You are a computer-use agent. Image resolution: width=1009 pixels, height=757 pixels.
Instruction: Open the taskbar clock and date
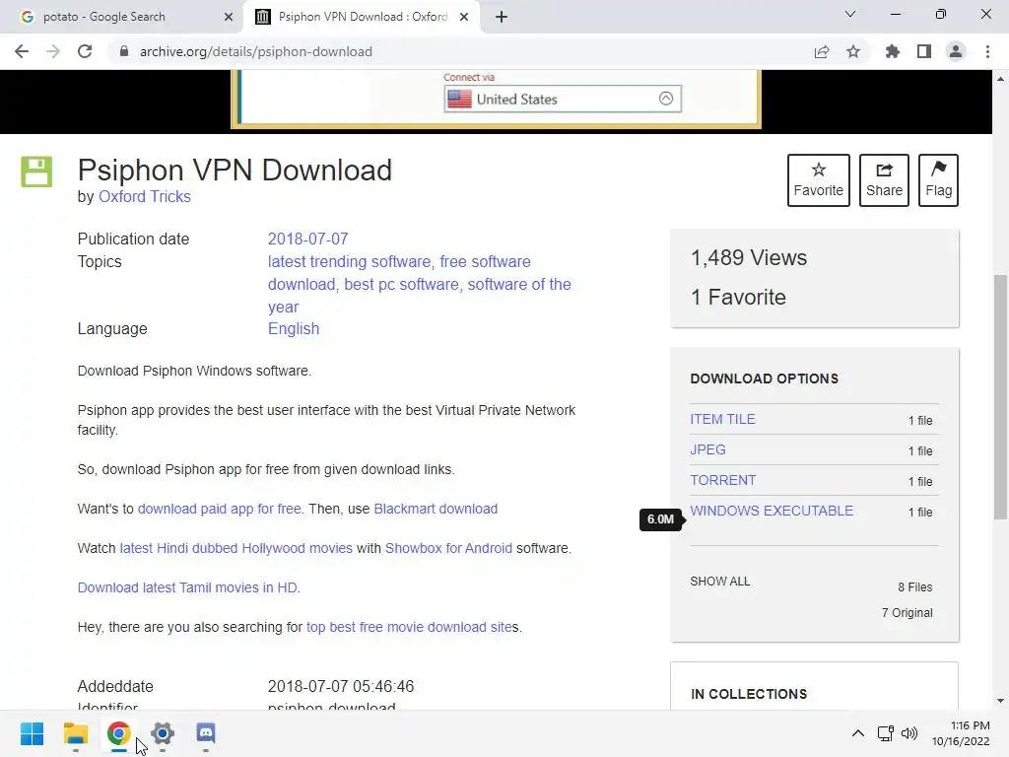point(961,733)
